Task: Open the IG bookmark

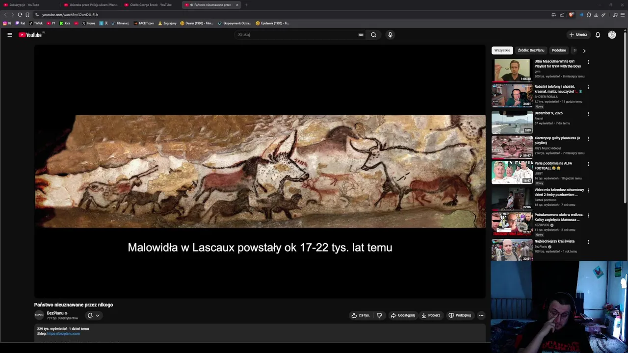Action: [7, 23]
